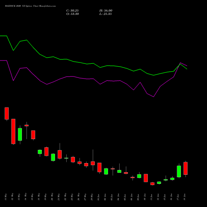Click the "04 Jun" date label

pos(118,197)
